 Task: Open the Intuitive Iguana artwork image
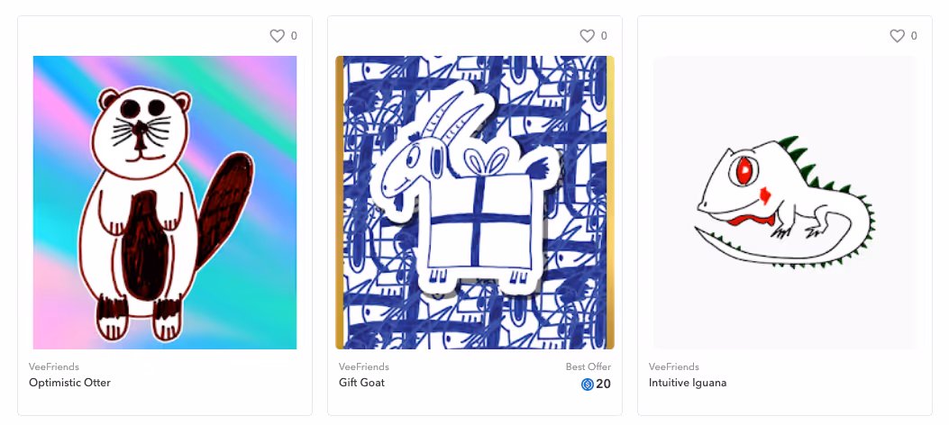(785, 203)
